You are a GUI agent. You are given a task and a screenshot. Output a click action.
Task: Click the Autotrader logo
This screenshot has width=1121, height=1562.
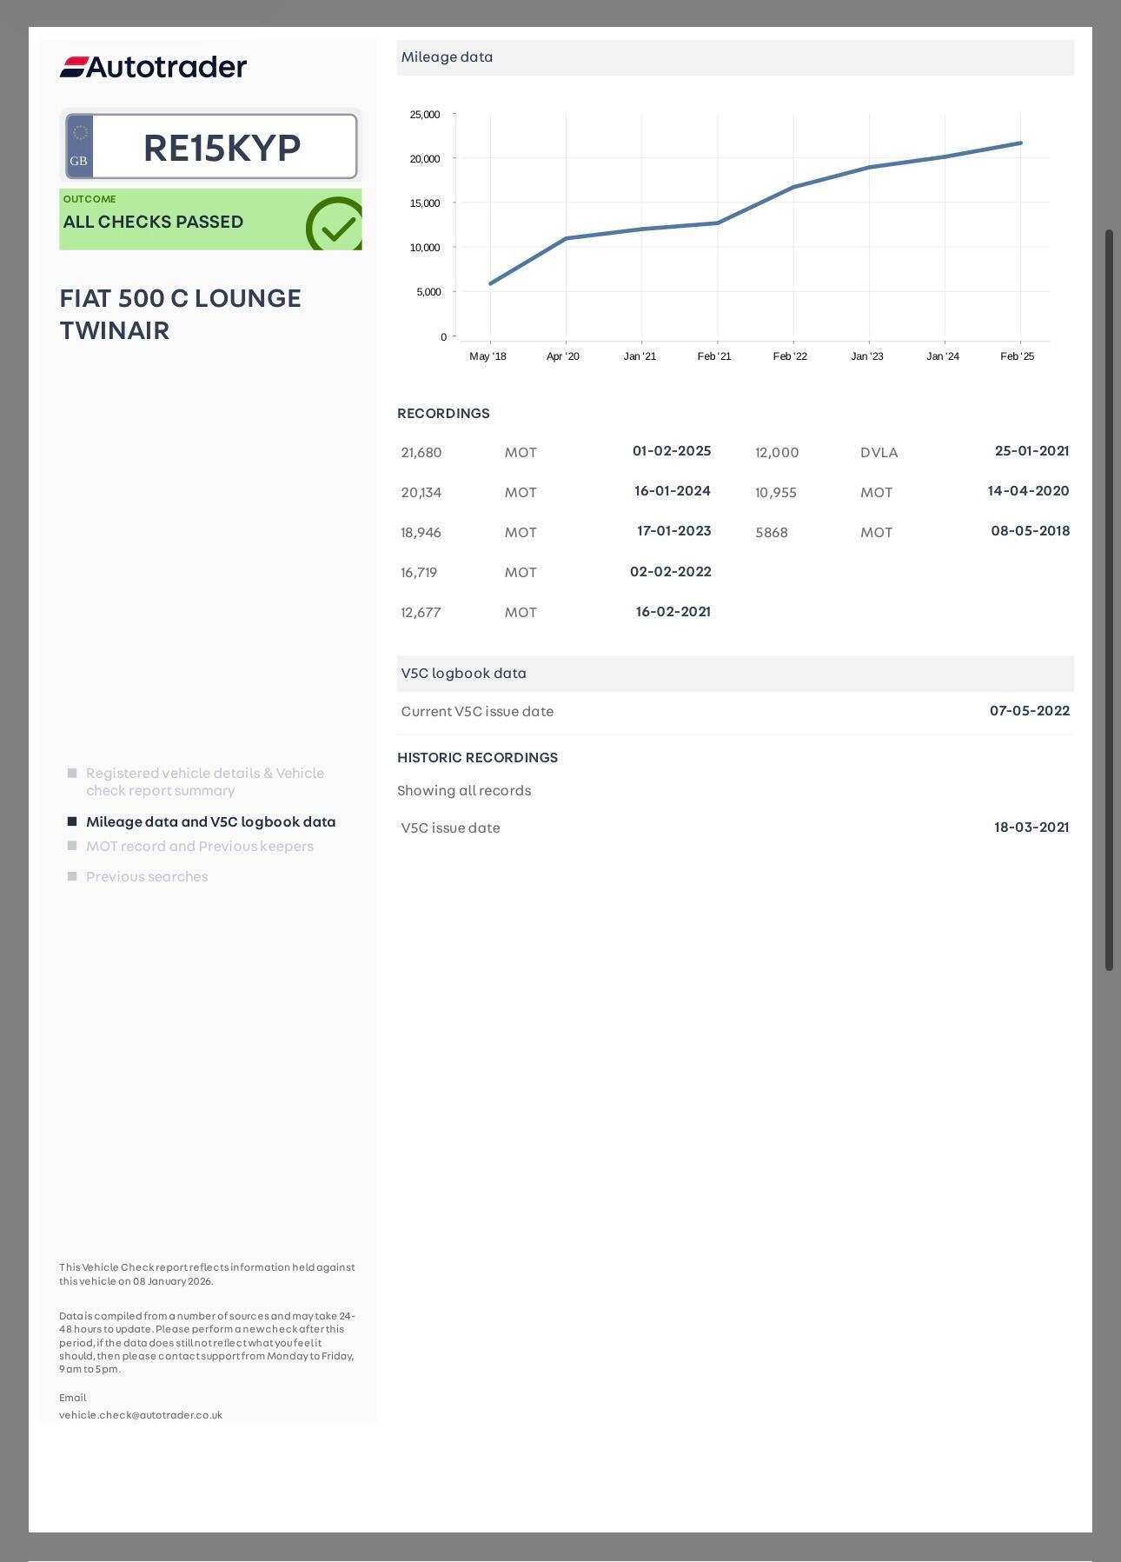click(x=153, y=67)
